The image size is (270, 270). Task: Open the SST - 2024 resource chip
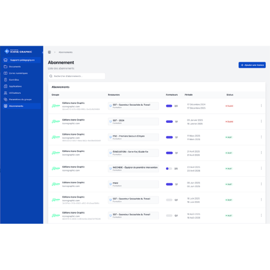pos(134,122)
